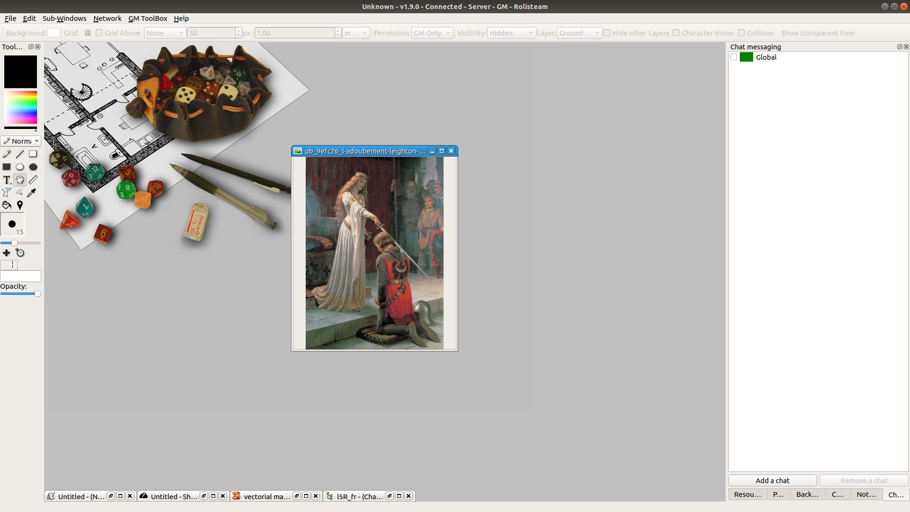
Task: Select the Pipette color picker tool
Action: click(33, 192)
